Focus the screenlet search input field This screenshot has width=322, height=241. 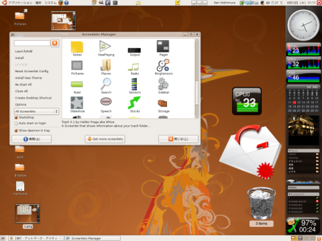coord(32,43)
